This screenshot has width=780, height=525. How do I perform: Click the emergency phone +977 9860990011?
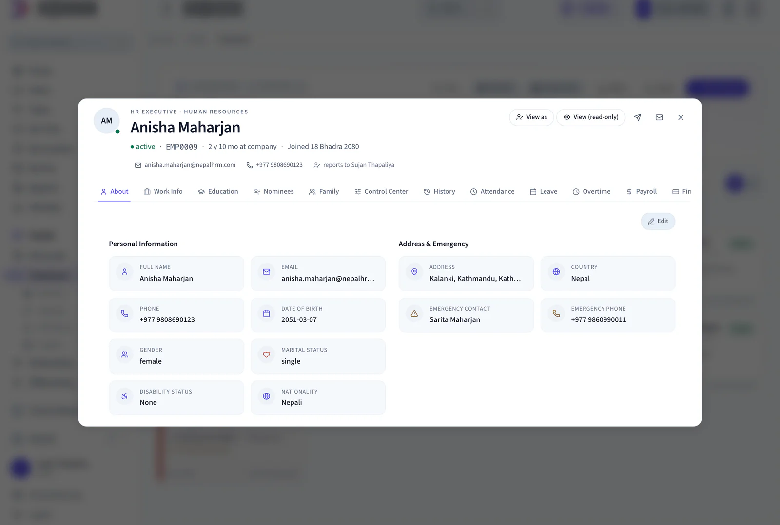pyautogui.click(x=599, y=320)
